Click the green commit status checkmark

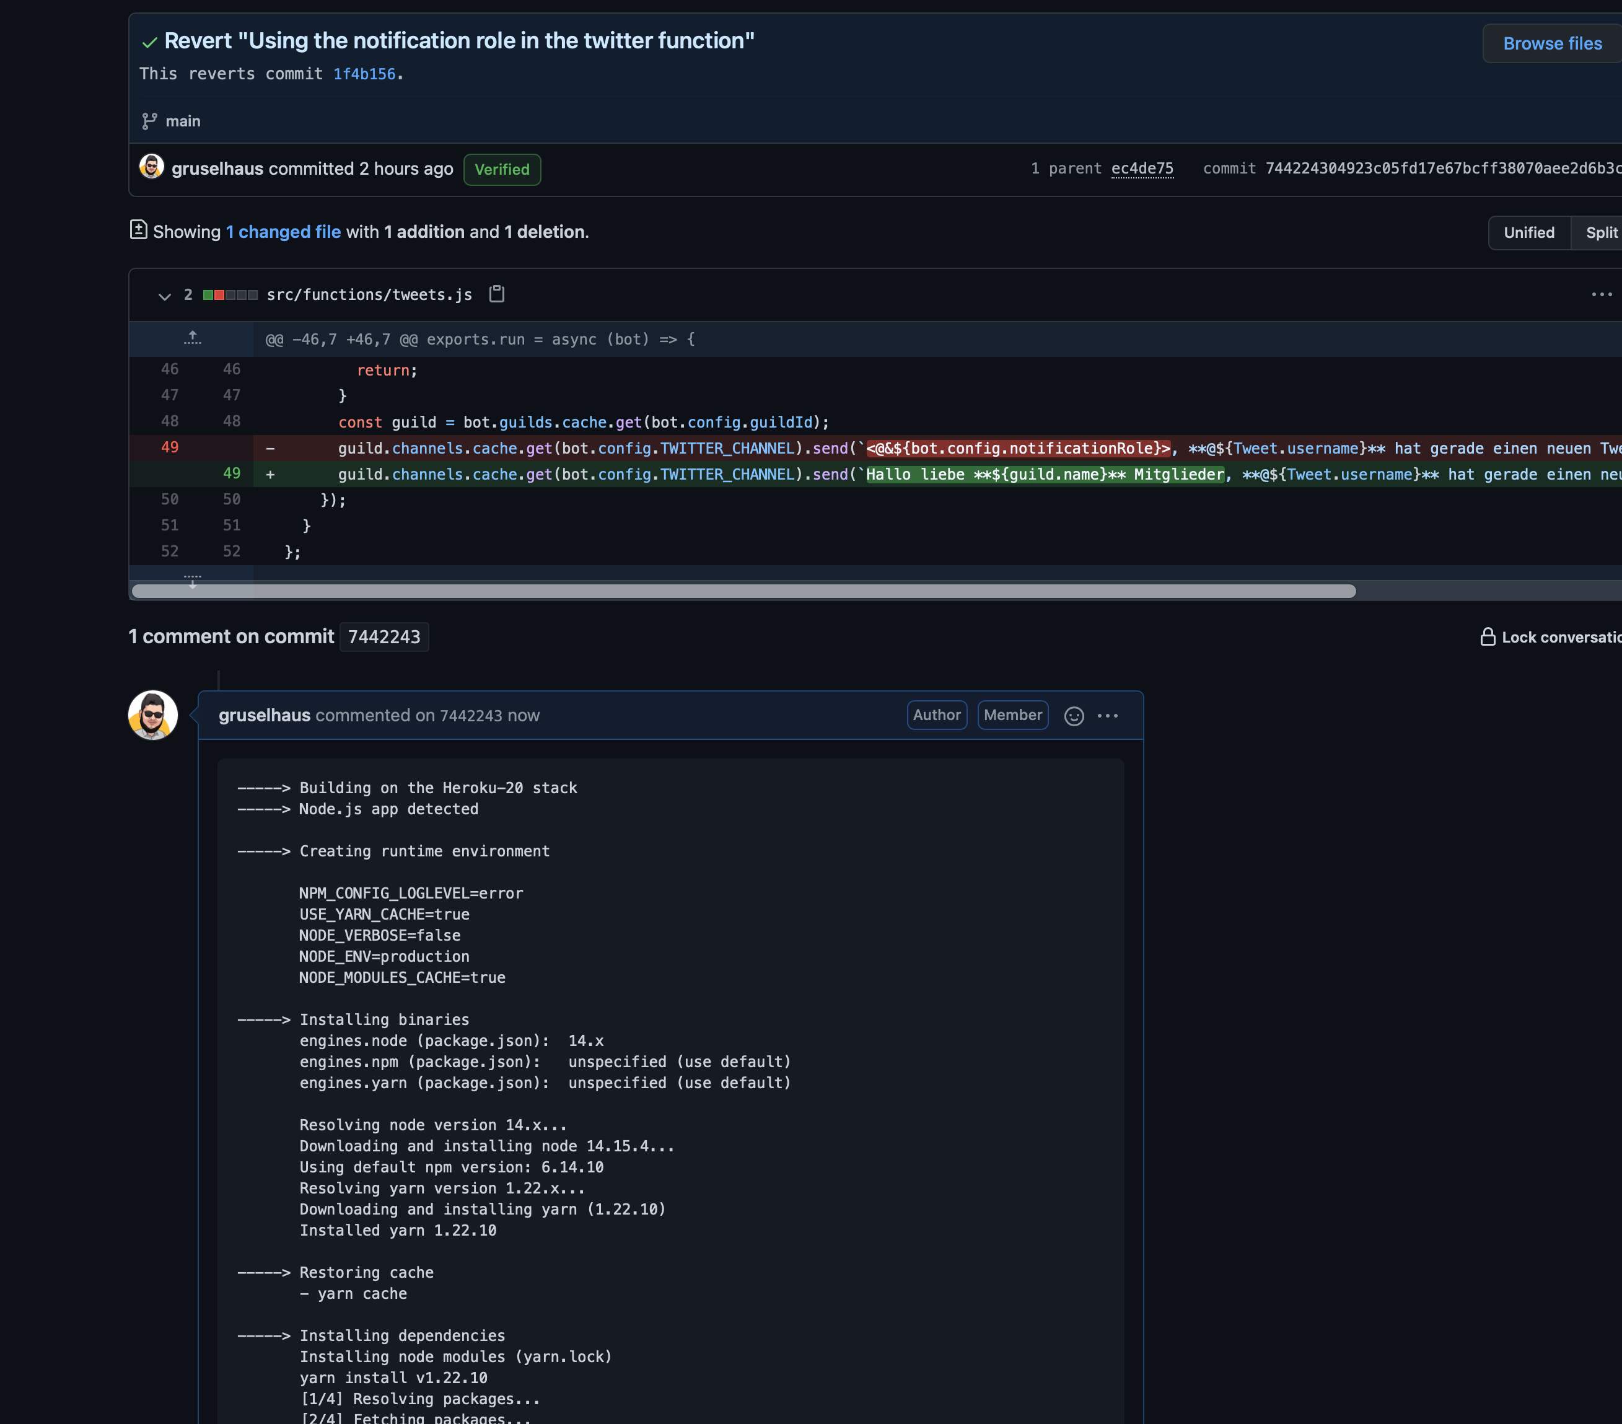(149, 42)
